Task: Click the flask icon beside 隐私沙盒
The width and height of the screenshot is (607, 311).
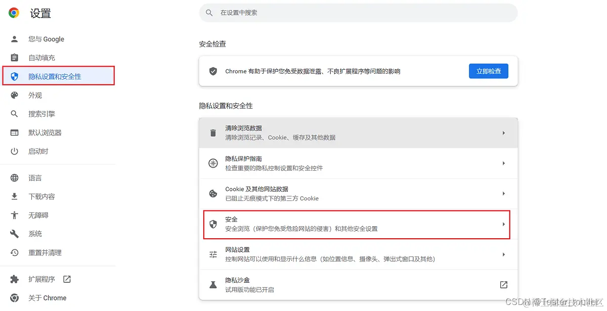Action: [213, 284]
